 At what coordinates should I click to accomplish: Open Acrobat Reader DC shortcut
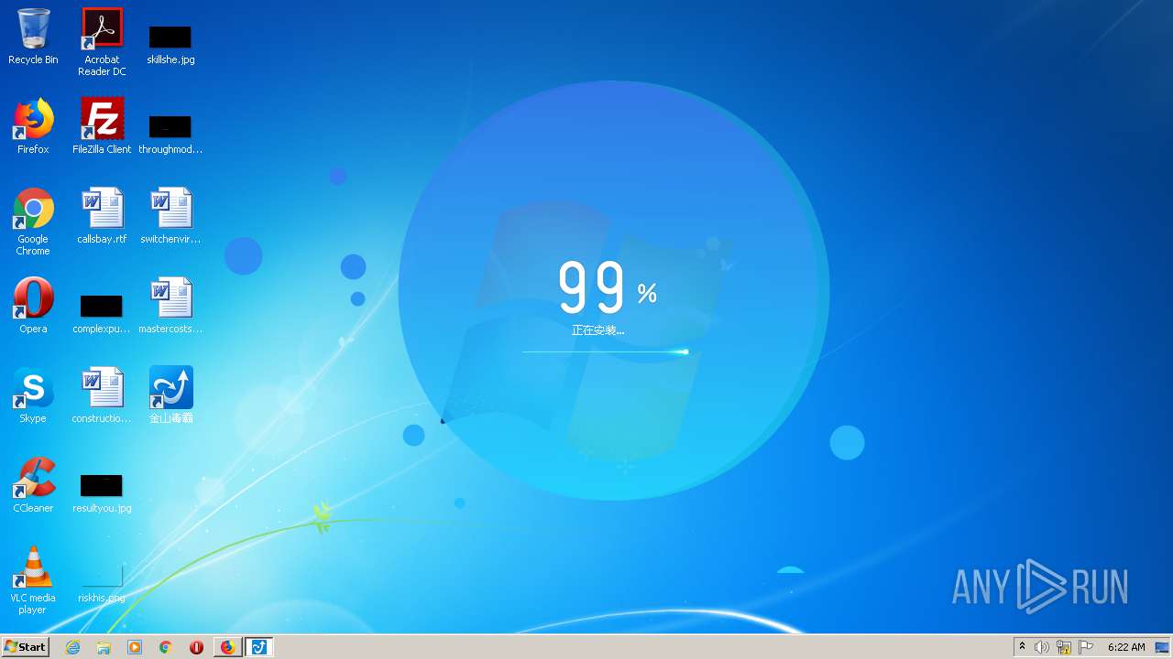click(x=102, y=41)
